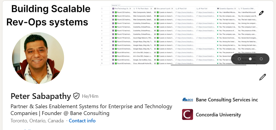Open the circular profile photo
276x130 pixels.
coord(38,58)
